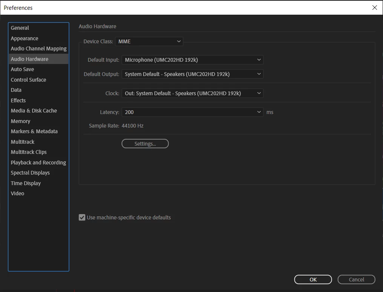Open Auto Save preferences
This screenshot has height=292, width=383.
coord(38,69)
